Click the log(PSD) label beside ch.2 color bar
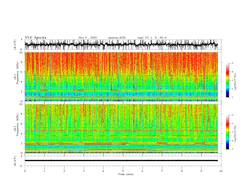The height and width of the screenshot is (192, 249). click(235, 133)
